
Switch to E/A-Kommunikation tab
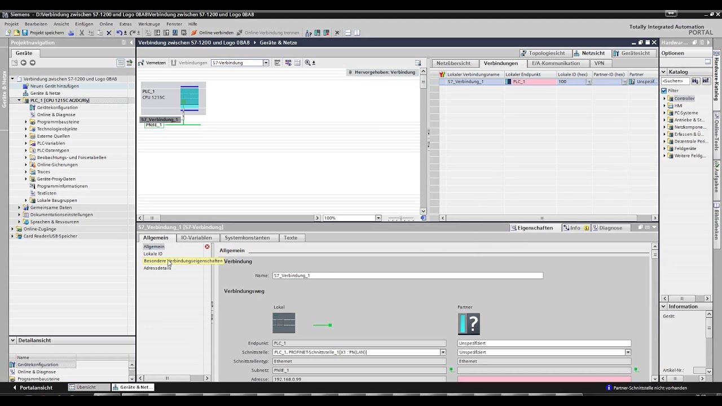[556, 63]
